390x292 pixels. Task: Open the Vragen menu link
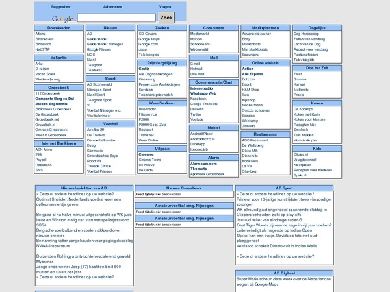click(165, 7)
